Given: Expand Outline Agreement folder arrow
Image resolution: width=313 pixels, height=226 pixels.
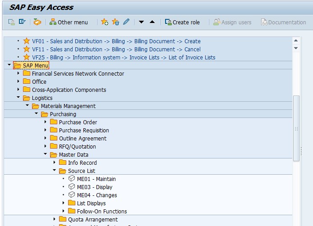Looking at the screenshot, I should (x=45, y=138).
